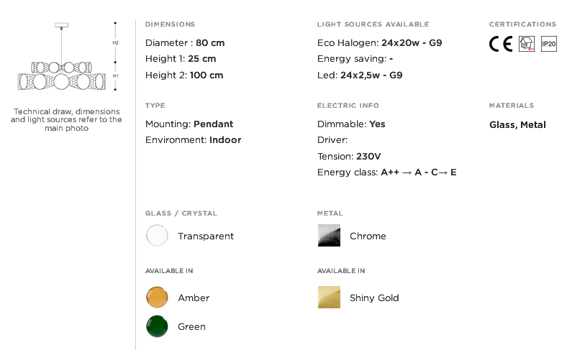Click the Amber color label
567x350 pixels.
(x=194, y=298)
